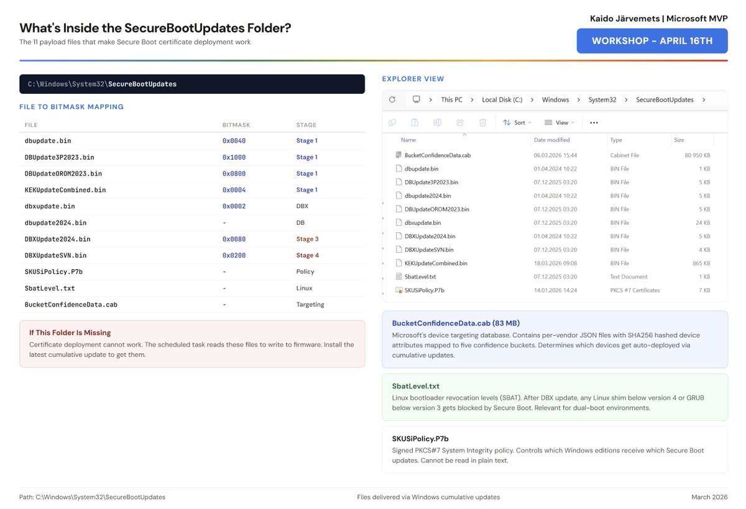Click the 18.03.2026 09:08 date entry
746x509 pixels.
coord(555,263)
